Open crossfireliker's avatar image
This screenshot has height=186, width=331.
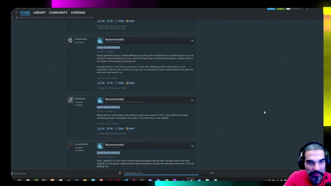70,145
